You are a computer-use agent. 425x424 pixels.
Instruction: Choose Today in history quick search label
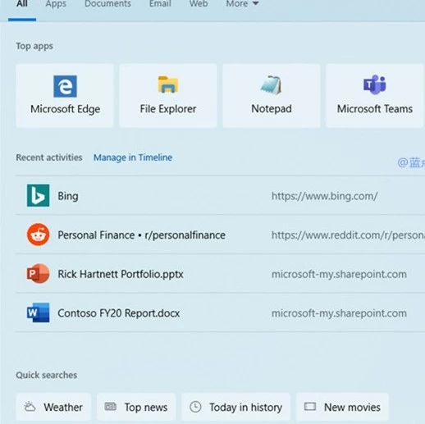pyautogui.click(x=245, y=408)
